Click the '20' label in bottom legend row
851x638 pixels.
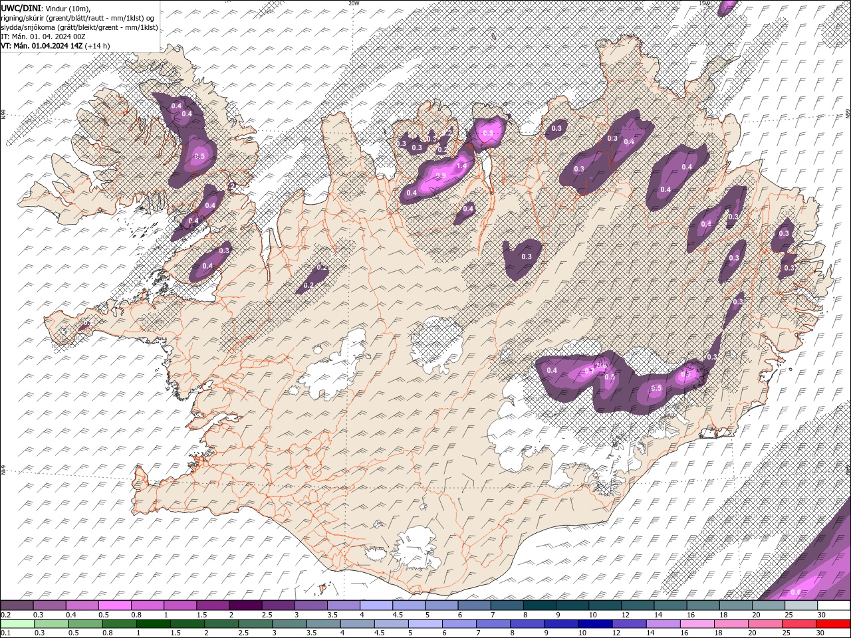[752, 633]
